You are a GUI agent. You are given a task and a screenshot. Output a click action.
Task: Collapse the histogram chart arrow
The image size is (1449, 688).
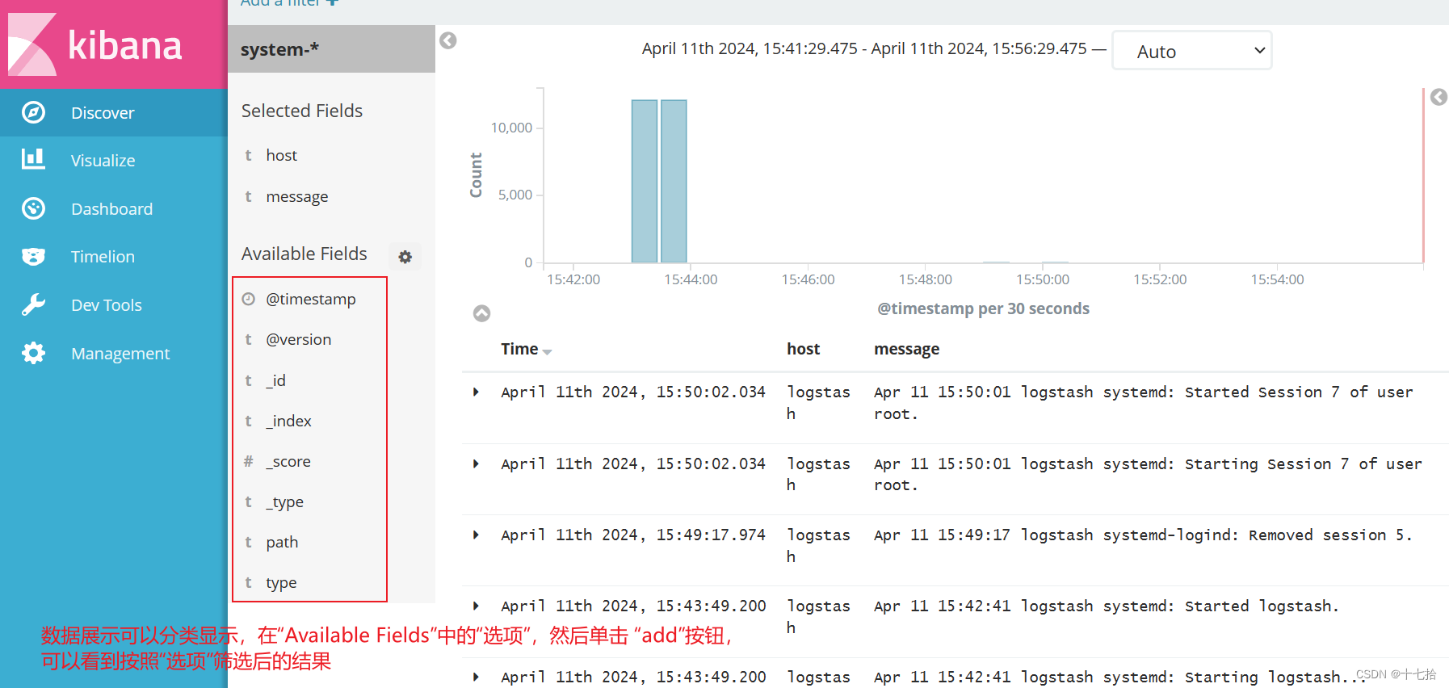(481, 313)
